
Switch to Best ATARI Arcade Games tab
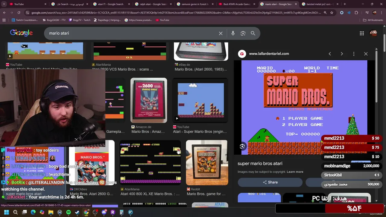click(236, 4)
